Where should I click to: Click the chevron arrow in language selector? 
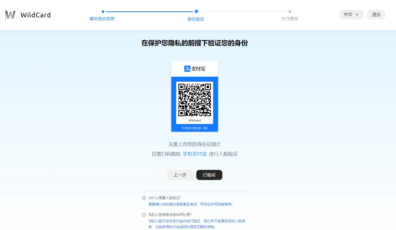point(357,15)
